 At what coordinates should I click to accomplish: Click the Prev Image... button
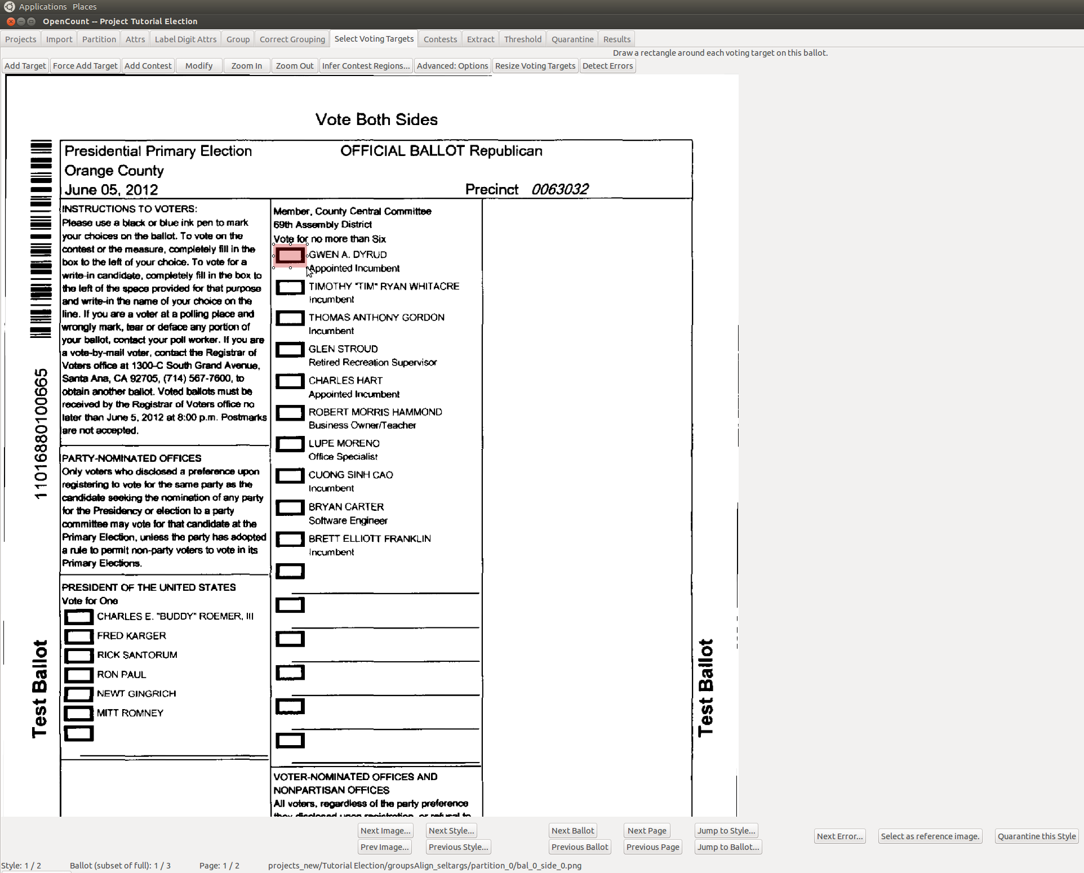tap(385, 847)
